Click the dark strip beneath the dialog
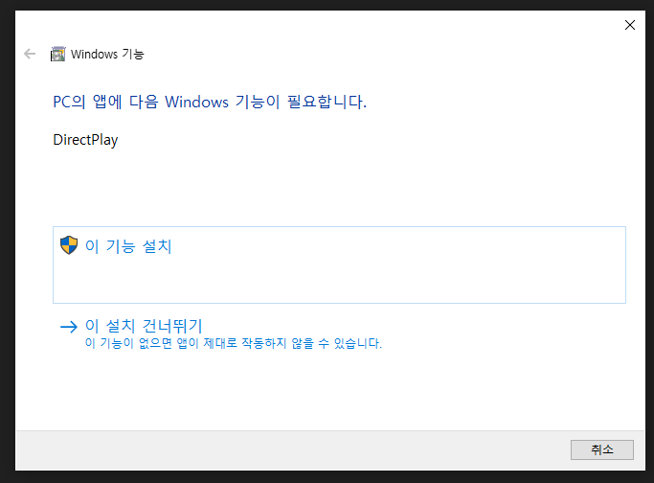Screen dimensions: 654x483 [326, 476]
